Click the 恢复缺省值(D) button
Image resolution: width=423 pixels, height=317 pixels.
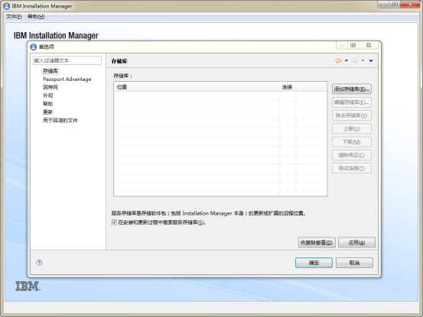pyautogui.click(x=317, y=242)
